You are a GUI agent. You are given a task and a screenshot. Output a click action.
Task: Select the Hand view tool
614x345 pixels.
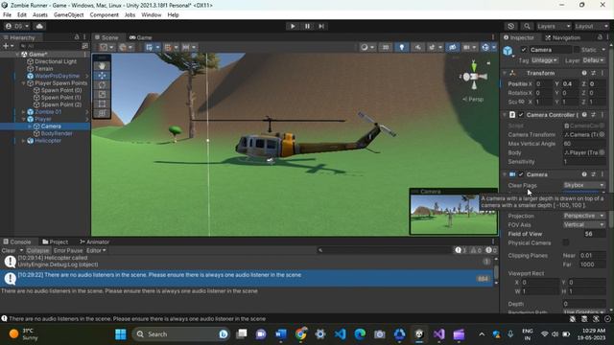pyautogui.click(x=102, y=66)
